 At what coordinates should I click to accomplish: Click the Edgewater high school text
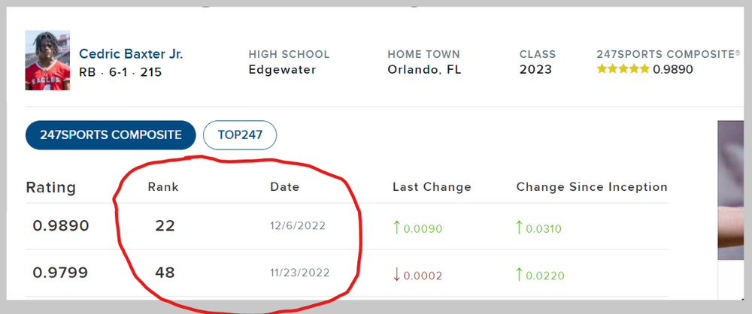coord(282,70)
